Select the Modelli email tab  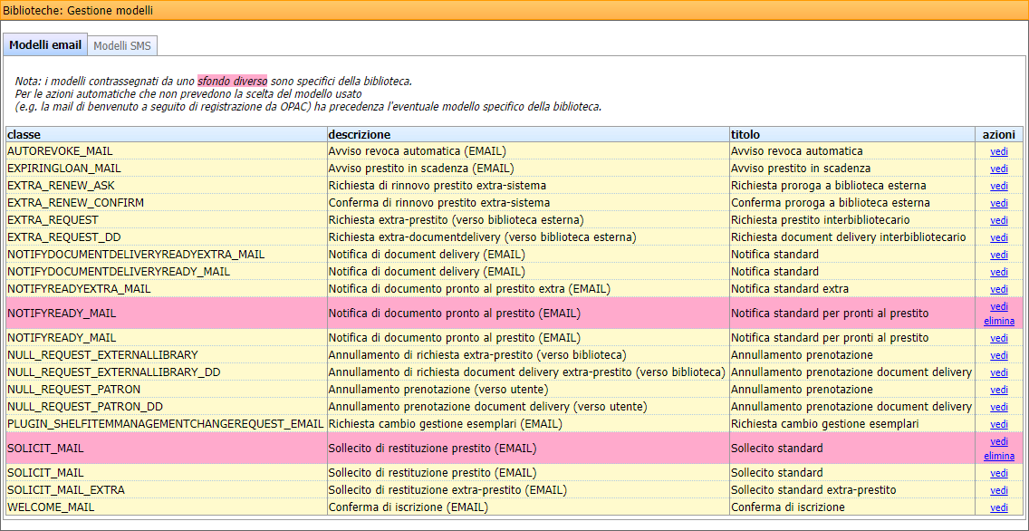coord(45,44)
